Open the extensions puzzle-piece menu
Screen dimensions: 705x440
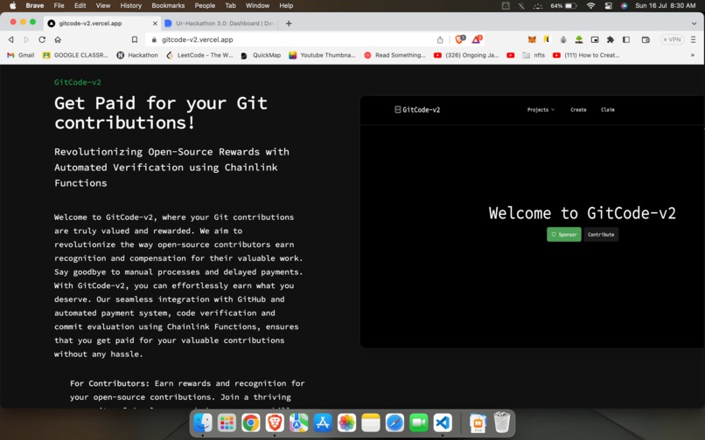611,39
